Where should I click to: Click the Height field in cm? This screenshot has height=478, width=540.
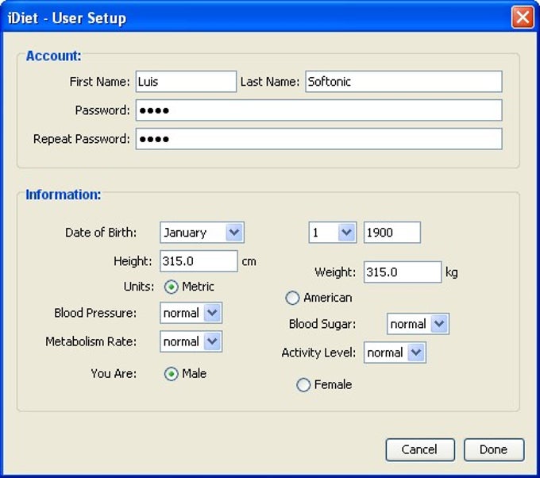199,261
